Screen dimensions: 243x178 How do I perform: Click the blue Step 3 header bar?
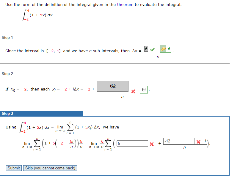pyautogui.click(x=42, y=113)
